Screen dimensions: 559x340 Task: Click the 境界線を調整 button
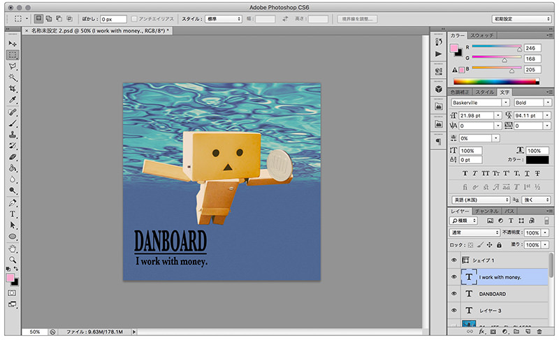357,19
